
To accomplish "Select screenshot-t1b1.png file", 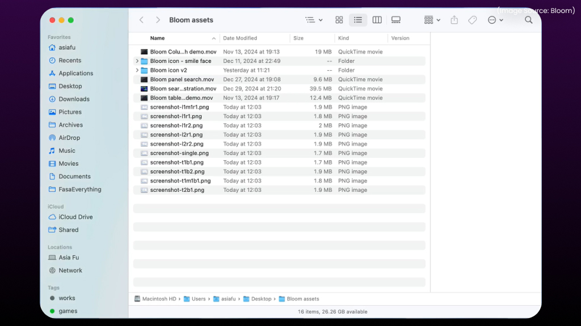I will tap(177, 162).
